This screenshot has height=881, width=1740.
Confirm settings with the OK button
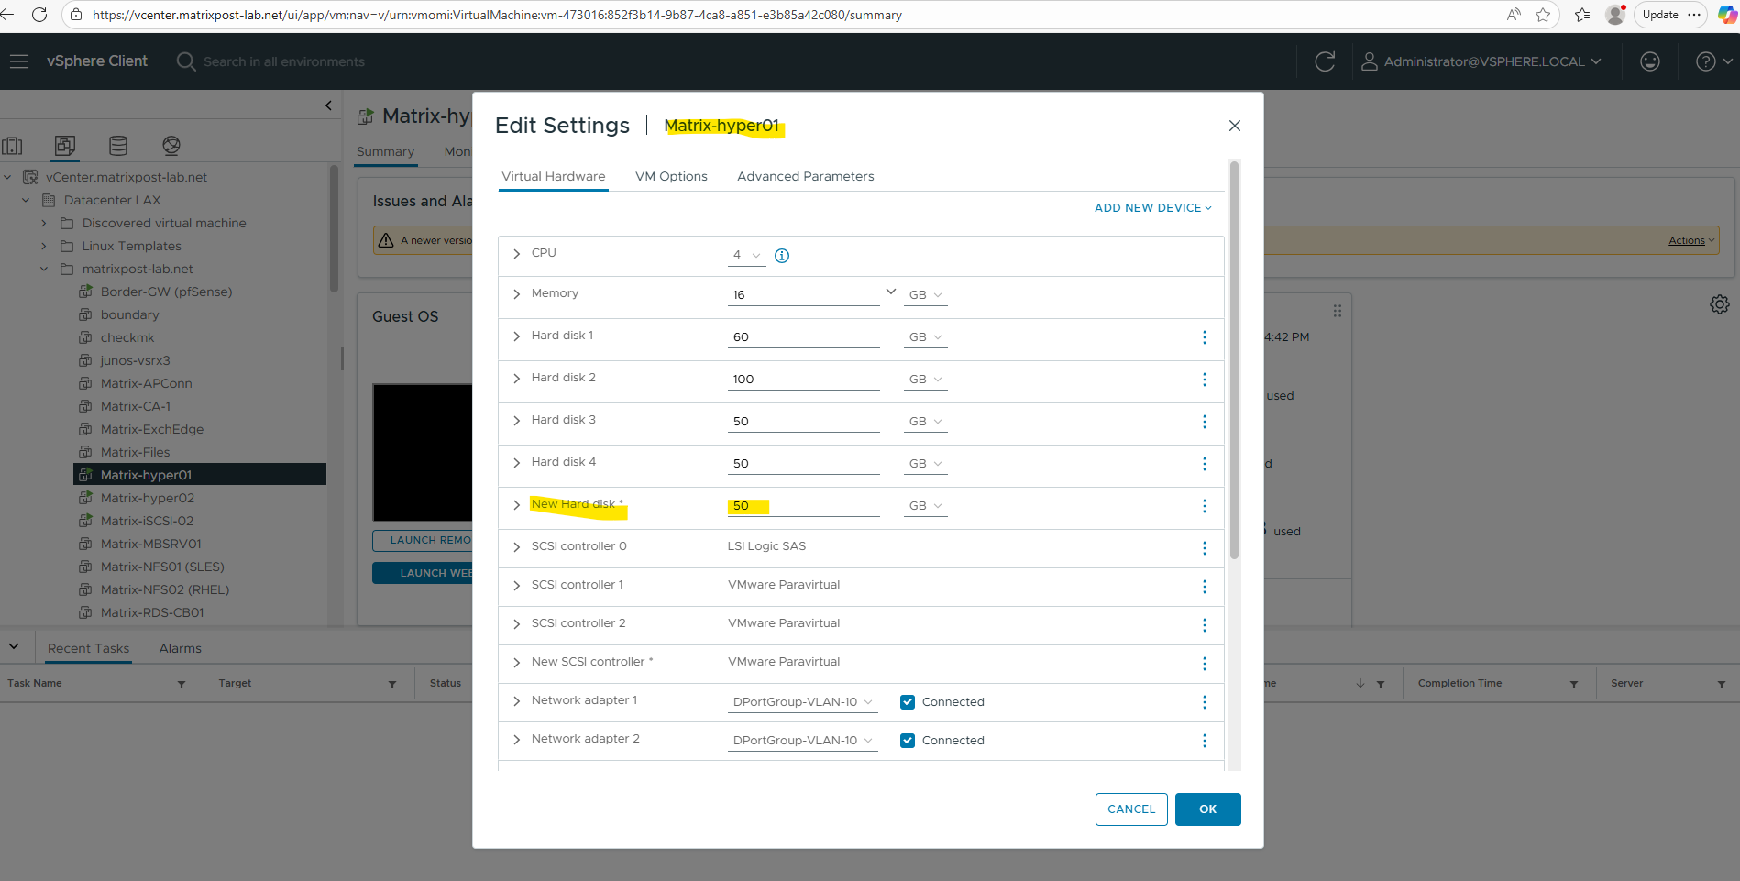pyautogui.click(x=1208, y=809)
